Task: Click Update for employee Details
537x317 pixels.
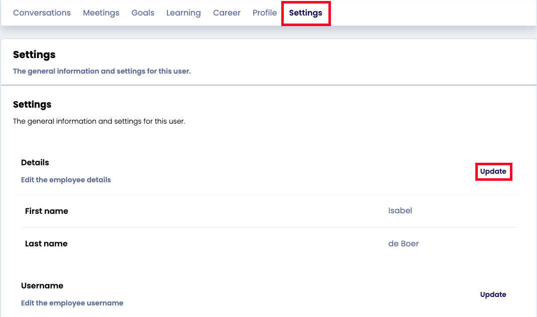Action: (x=493, y=171)
